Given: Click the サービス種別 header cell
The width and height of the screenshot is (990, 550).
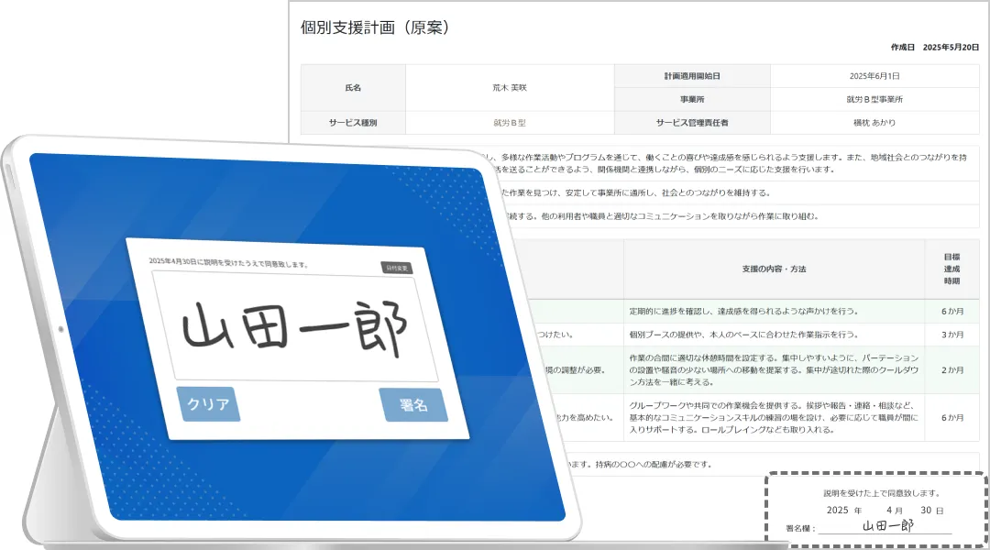Looking at the screenshot, I should [353, 123].
